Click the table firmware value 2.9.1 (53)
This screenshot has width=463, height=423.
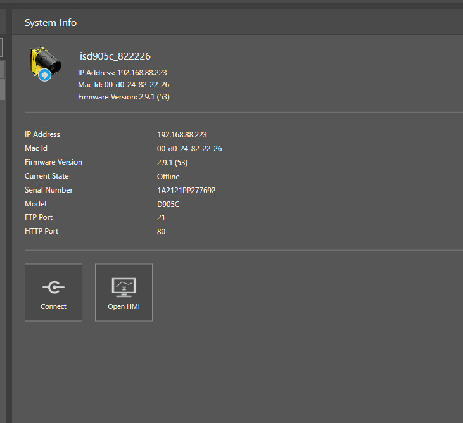click(172, 163)
